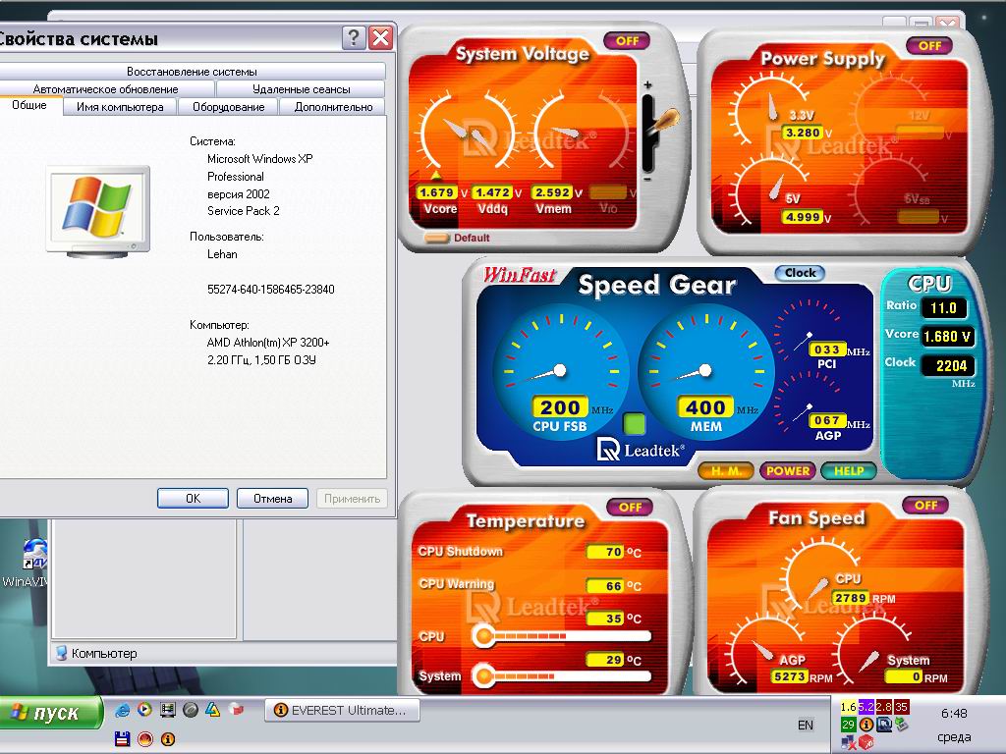1006x754 pixels.
Task: Click the red ATI cube tray icon
Action: pyautogui.click(x=866, y=742)
